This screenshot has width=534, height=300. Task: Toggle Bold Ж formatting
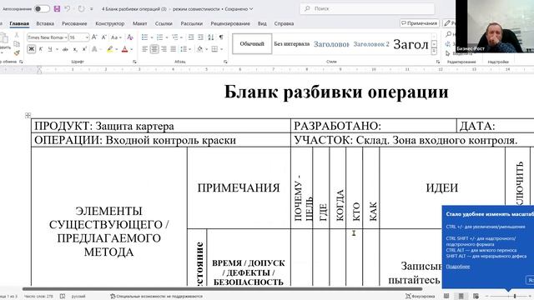(31, 49)
